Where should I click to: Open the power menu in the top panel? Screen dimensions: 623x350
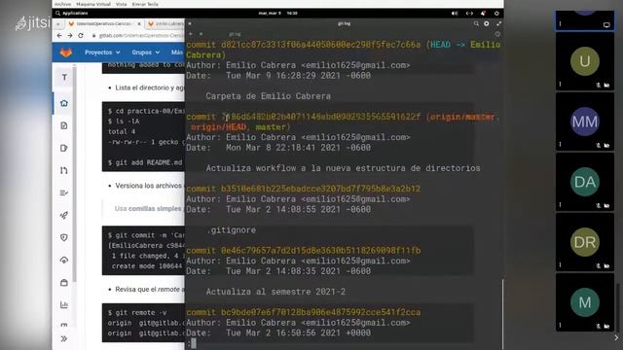[496, 13]
